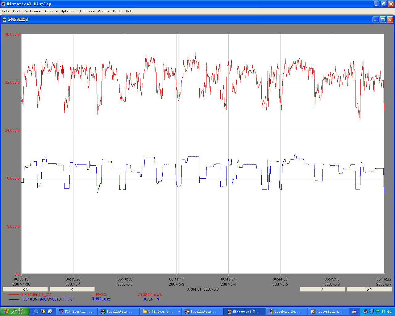The height and width of the screenshot is (316, 395).
Task: Open the File menu
Action: (5, 11)
